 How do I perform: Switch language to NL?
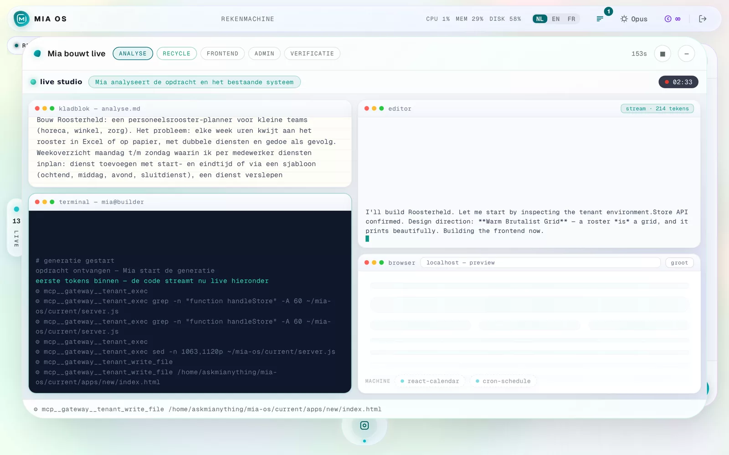click(540, 19)
